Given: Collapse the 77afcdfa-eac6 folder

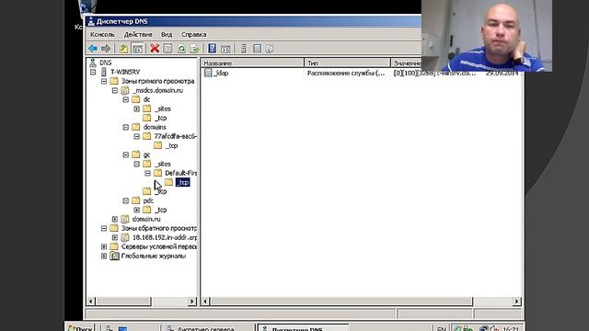Looking at the screenshot, I should point(137,136).
